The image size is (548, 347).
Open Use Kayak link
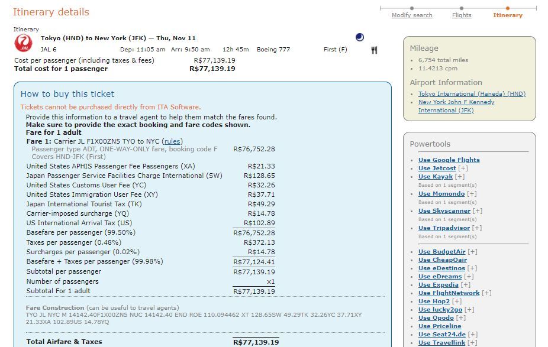435,177
